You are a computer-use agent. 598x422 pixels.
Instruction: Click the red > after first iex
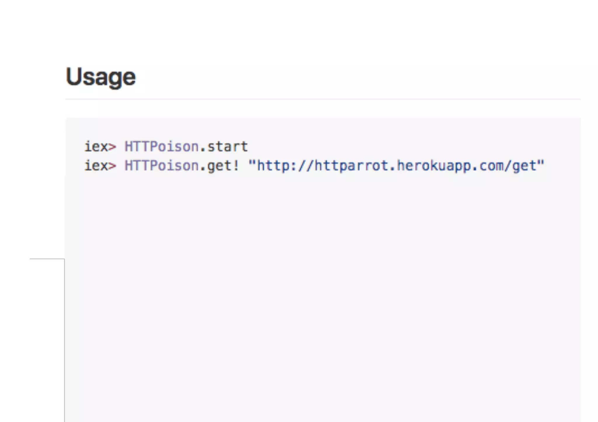point(112,147)
